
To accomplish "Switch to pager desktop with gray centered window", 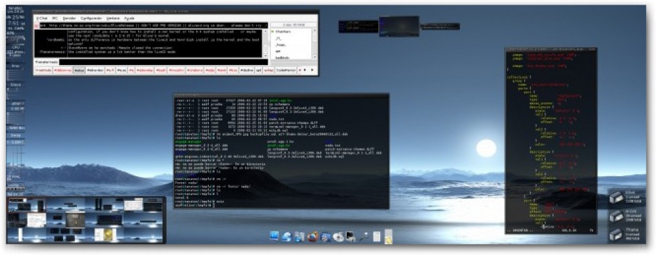I will coord(66,220).
